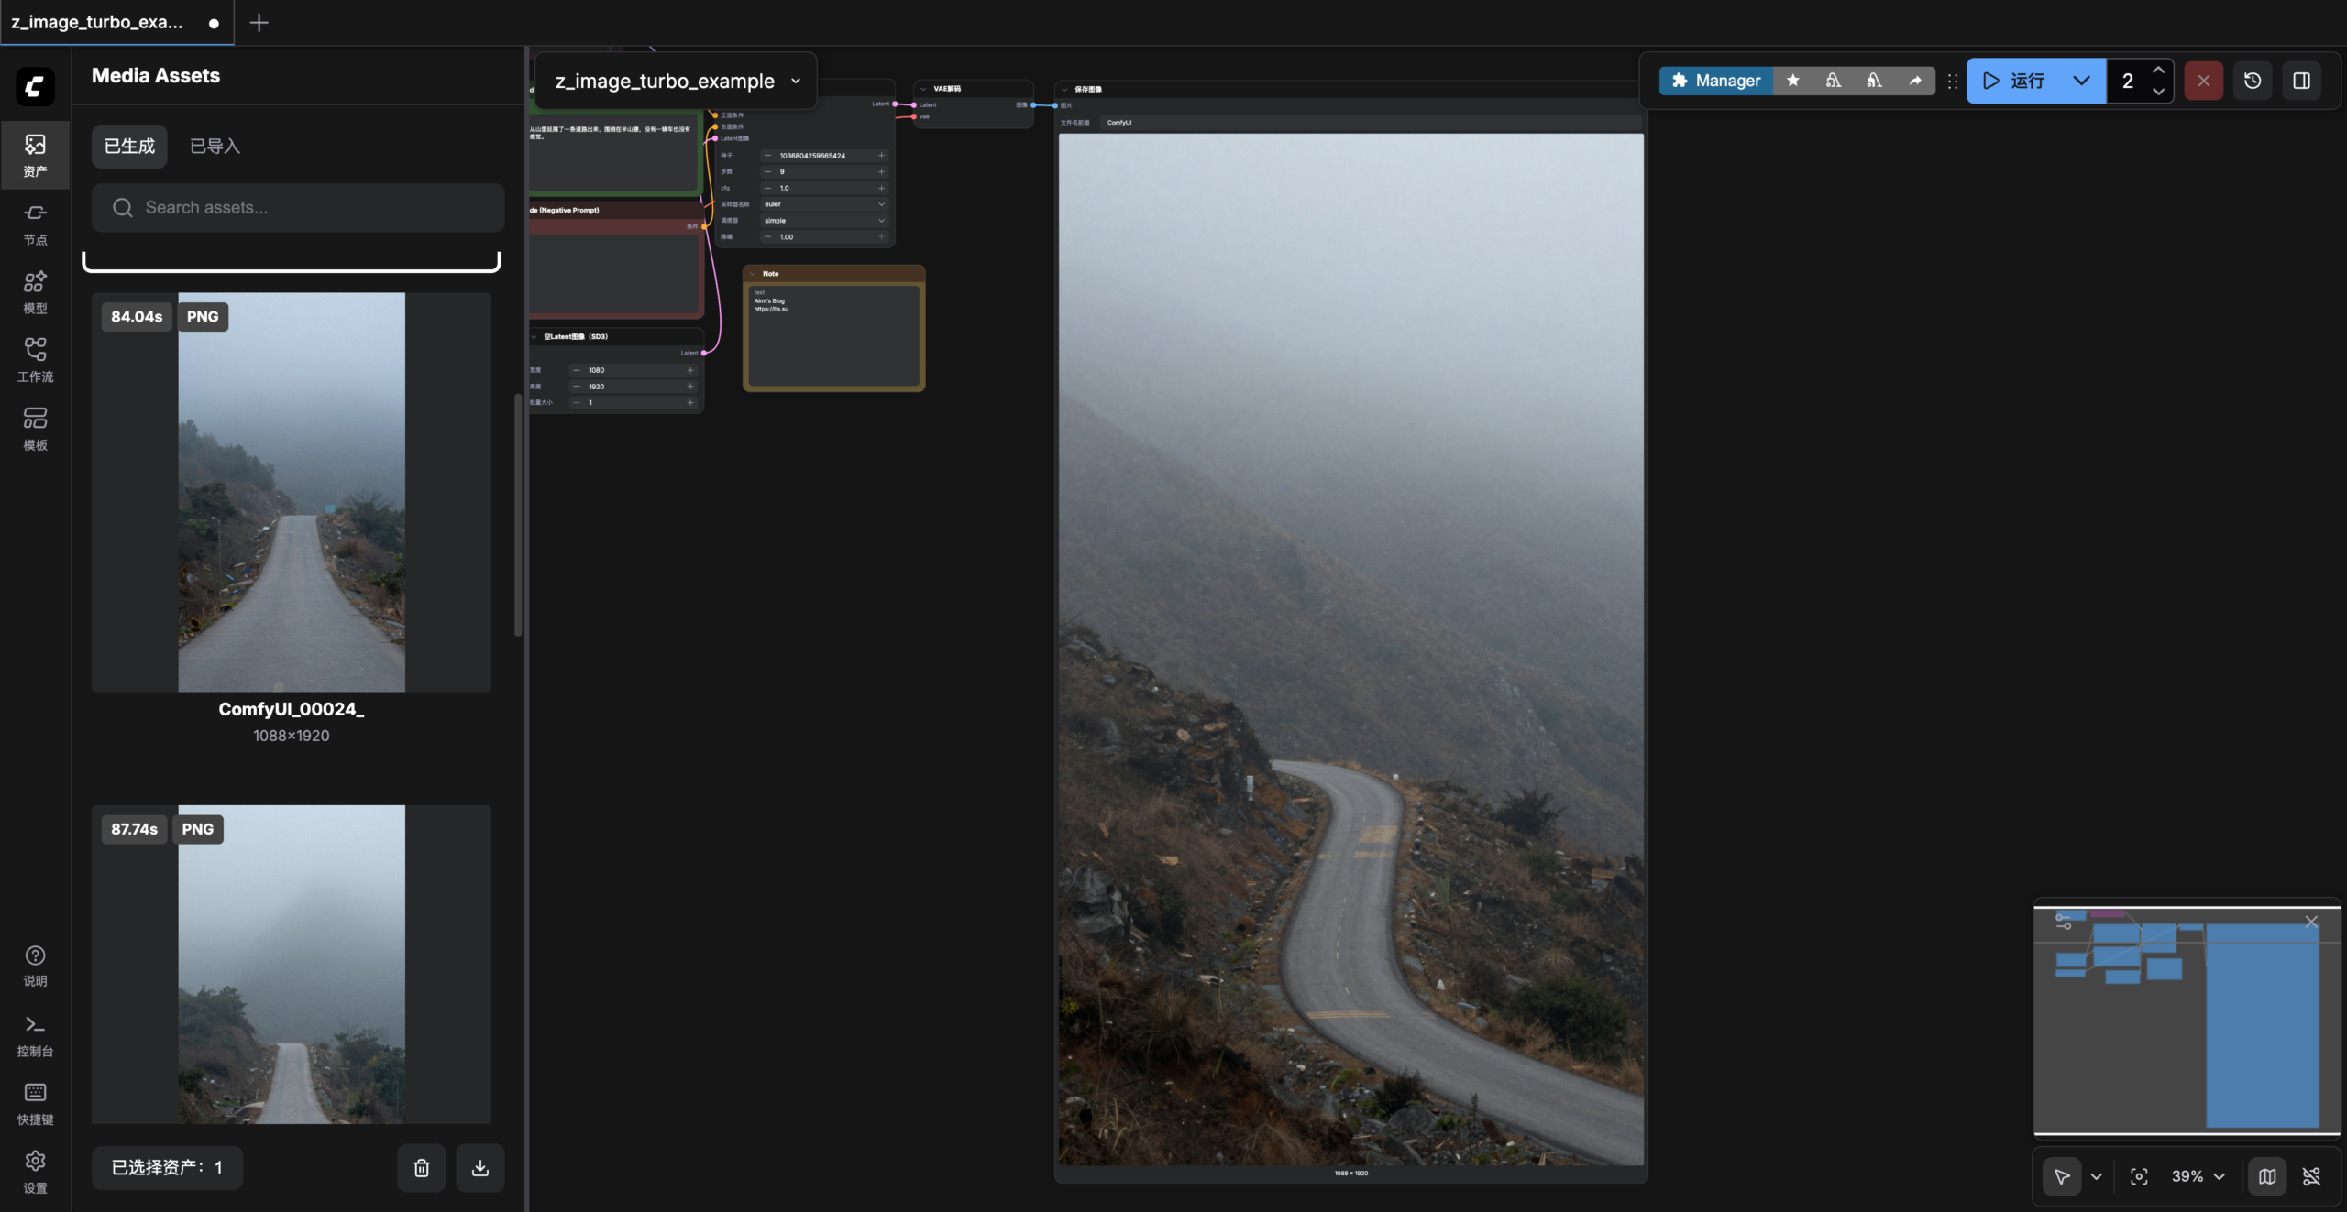The width and height of the screenshot is (2347, 1212).
Task: Open the 39% zoom level dropdown
Action: 2198,1176
